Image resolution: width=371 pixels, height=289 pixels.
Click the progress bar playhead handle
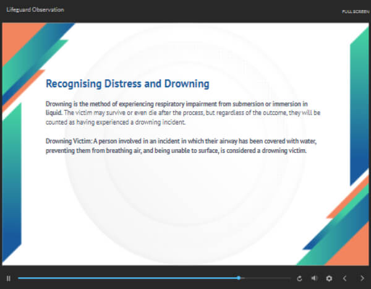coord(239,278)
